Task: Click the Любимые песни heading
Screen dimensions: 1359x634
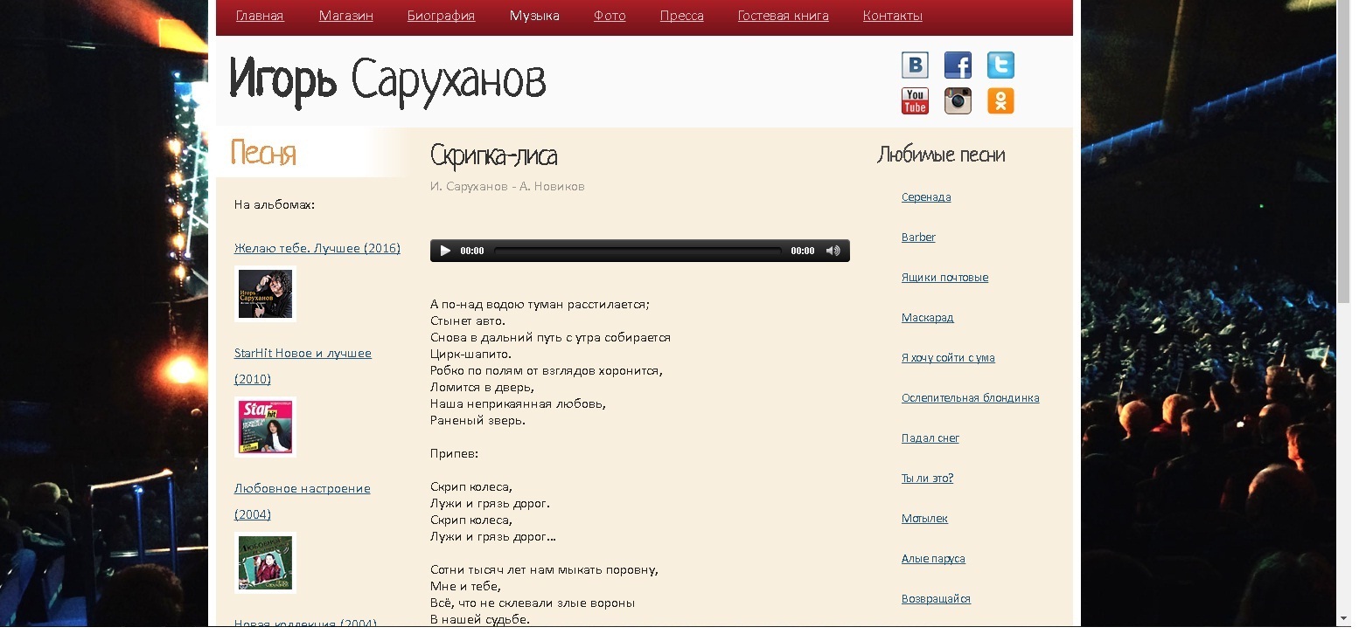Action: (941, 155)
